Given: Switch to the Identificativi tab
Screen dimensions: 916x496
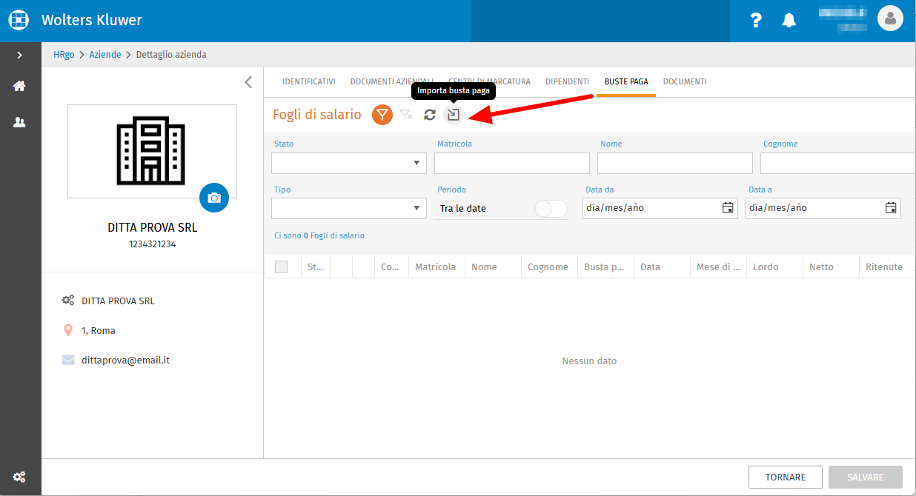Looking at the screenshot, I should [309, 81].
